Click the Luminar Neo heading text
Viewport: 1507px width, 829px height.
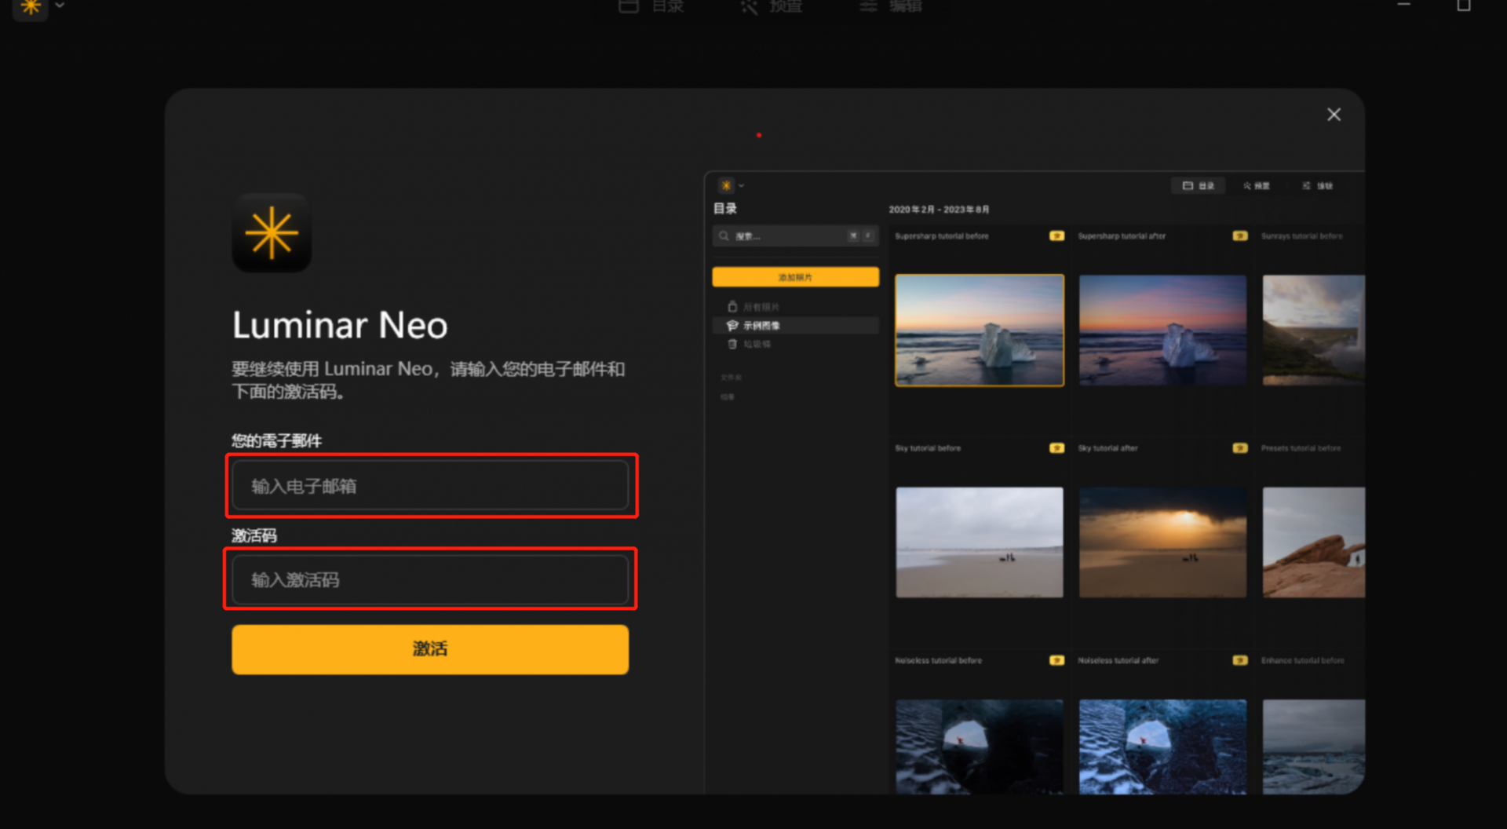(x=340, y=325)
